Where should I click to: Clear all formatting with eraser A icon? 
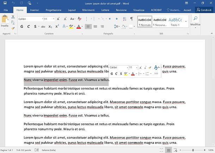click(x=80, y=19)
